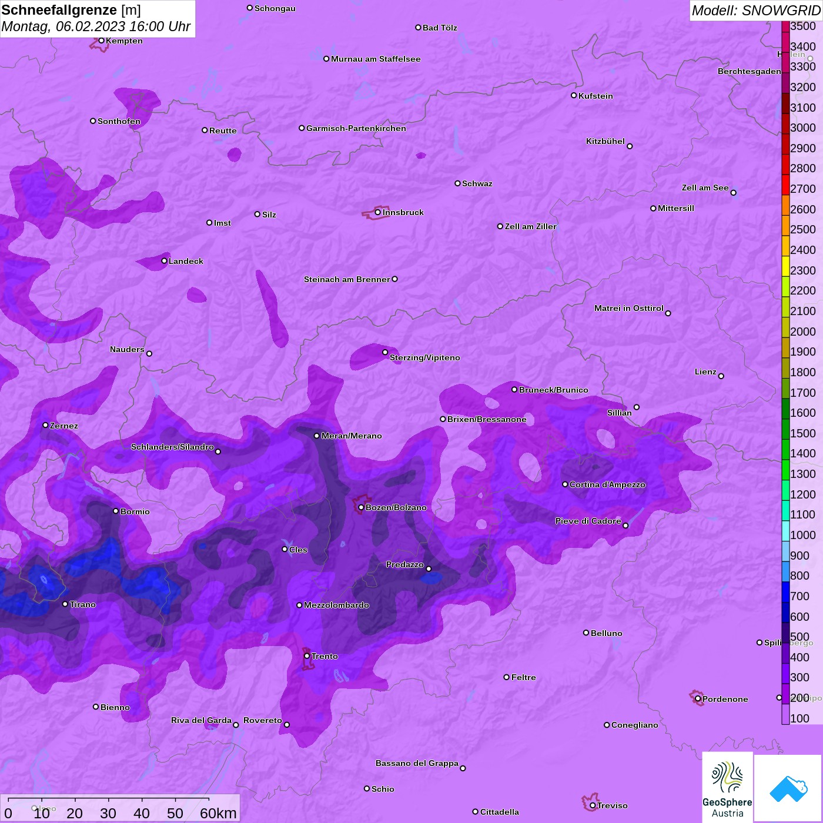Click the 'Bienno' label
The height and width of the screenshot is (823, 823).
point(115,707)
